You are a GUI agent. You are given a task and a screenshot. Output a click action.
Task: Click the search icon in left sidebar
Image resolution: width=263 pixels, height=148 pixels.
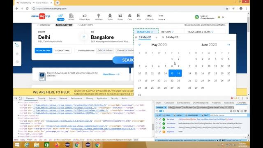tap(17, 45)
